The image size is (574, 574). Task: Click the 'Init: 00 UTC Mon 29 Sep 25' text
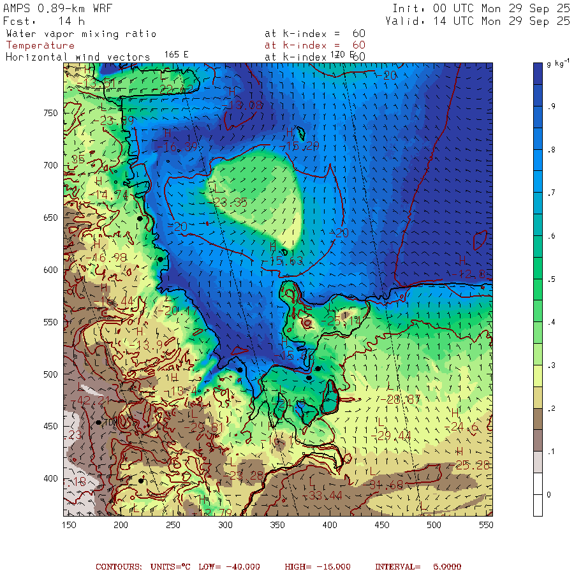click(481, 8)
